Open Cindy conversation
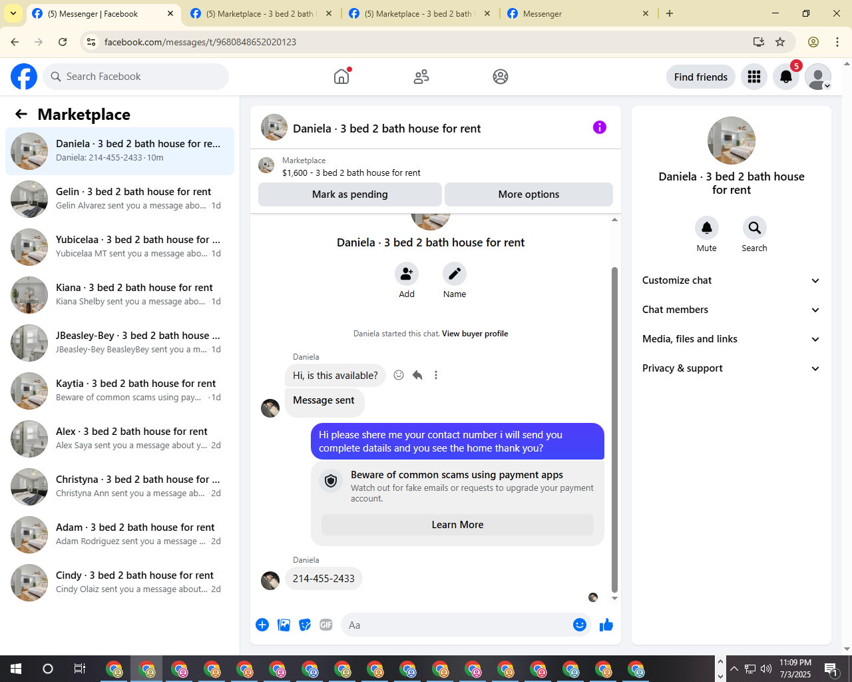The width and height of the screenshot is (852, 682). pyautogui.click(x=120, y=583)
